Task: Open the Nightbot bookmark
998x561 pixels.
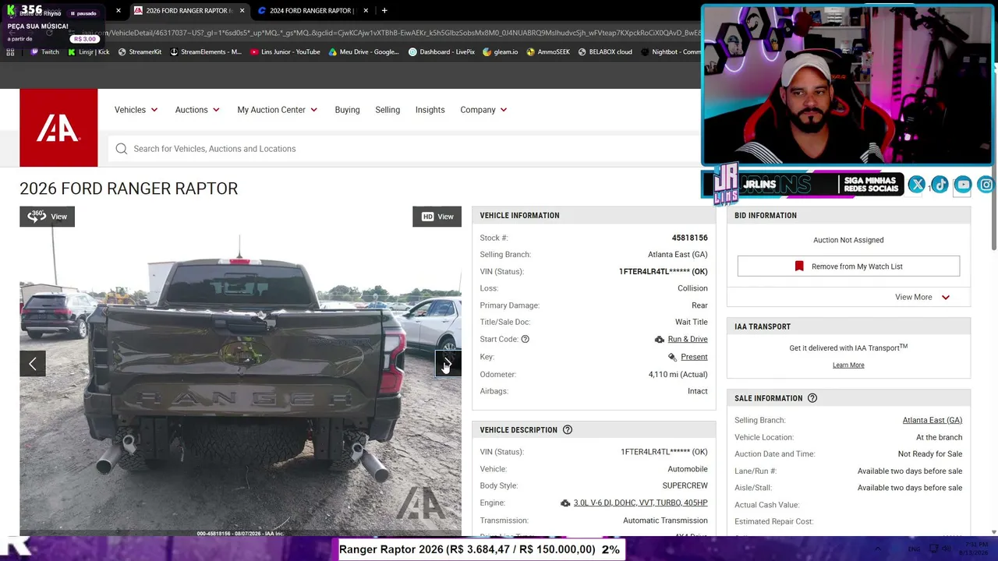Action: (671, 52)
